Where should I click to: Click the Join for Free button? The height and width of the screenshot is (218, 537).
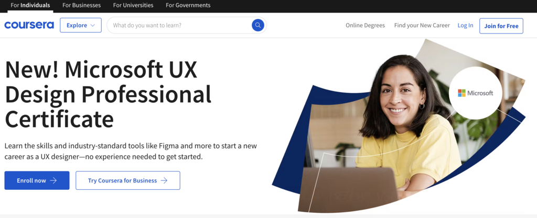(x=501, y=26)
